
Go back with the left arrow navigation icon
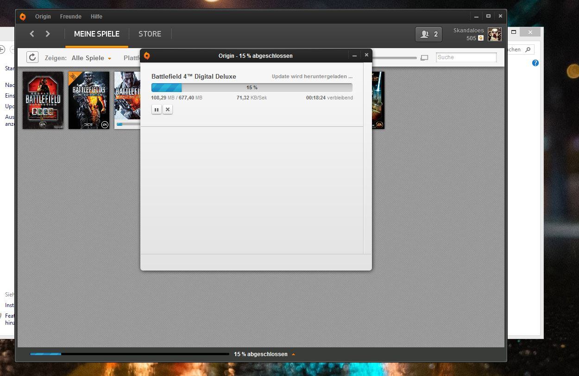pyautogui.click(x=31, y=34)
